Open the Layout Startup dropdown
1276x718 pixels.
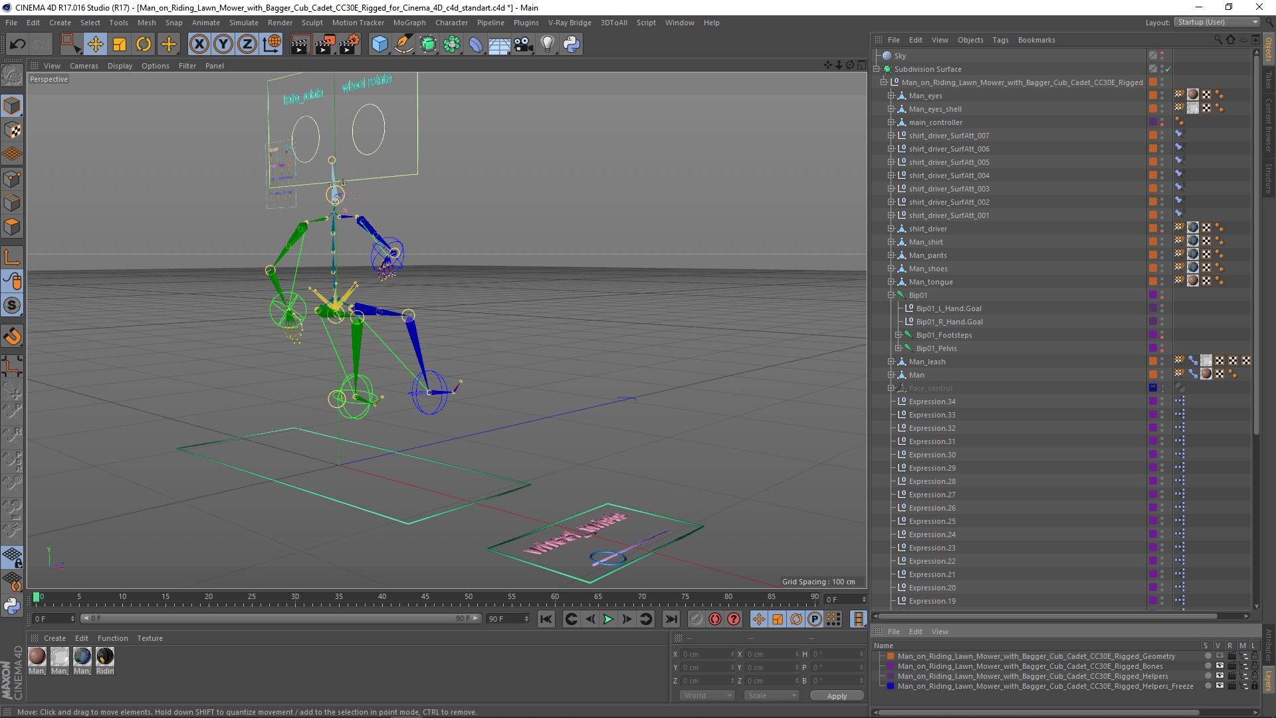(1217, 22)
